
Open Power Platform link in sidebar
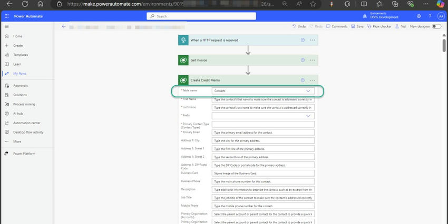tap(24, 154)
